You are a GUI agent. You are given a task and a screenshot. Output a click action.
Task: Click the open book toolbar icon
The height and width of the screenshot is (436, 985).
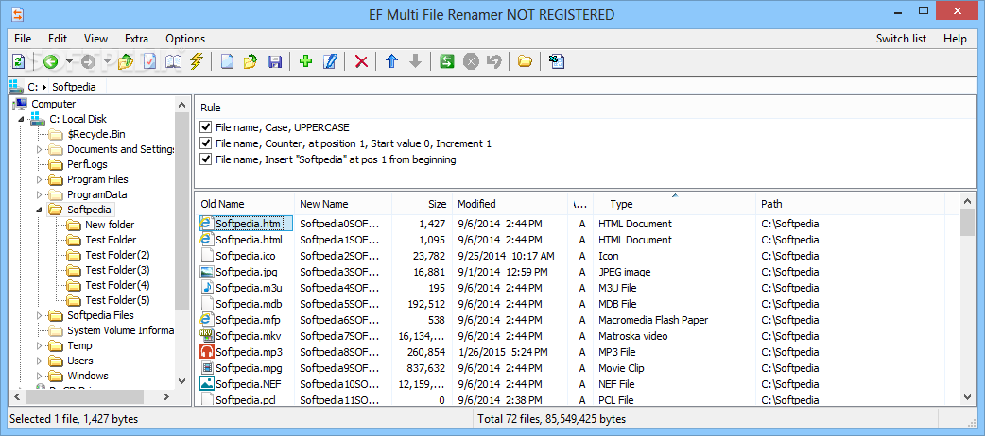(x=173, y=61)
